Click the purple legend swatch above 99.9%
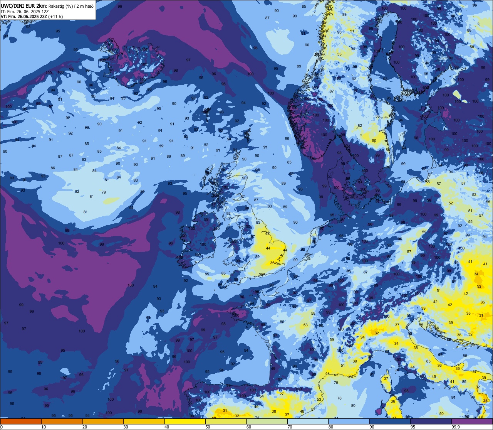This screenshot has height=430, width=493. click(472, 421)
